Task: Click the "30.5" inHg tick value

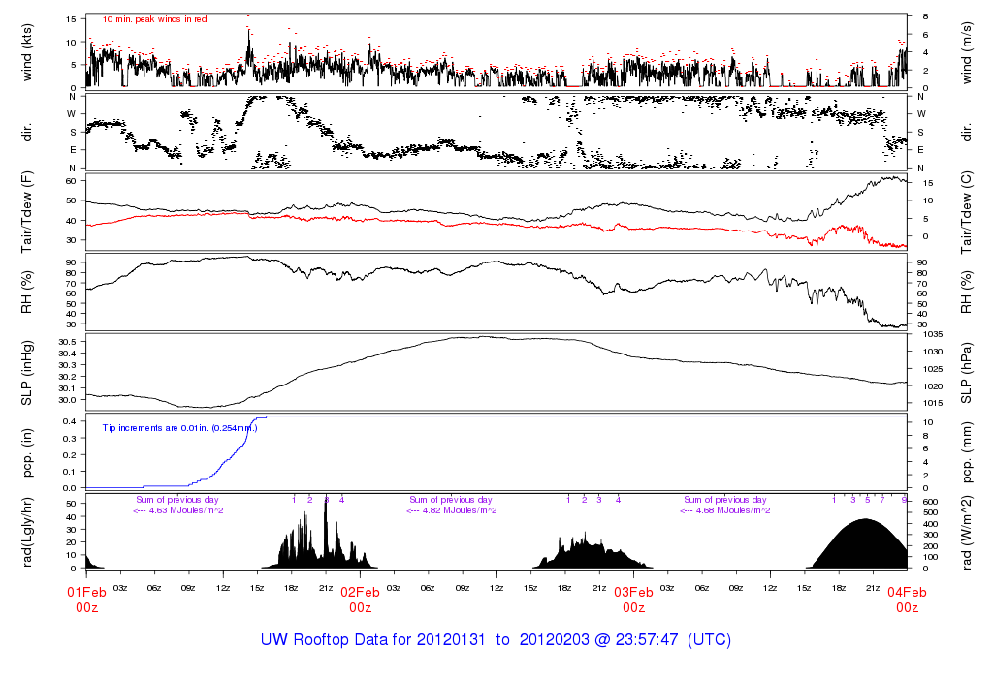Action: click(x=67, y=342)
